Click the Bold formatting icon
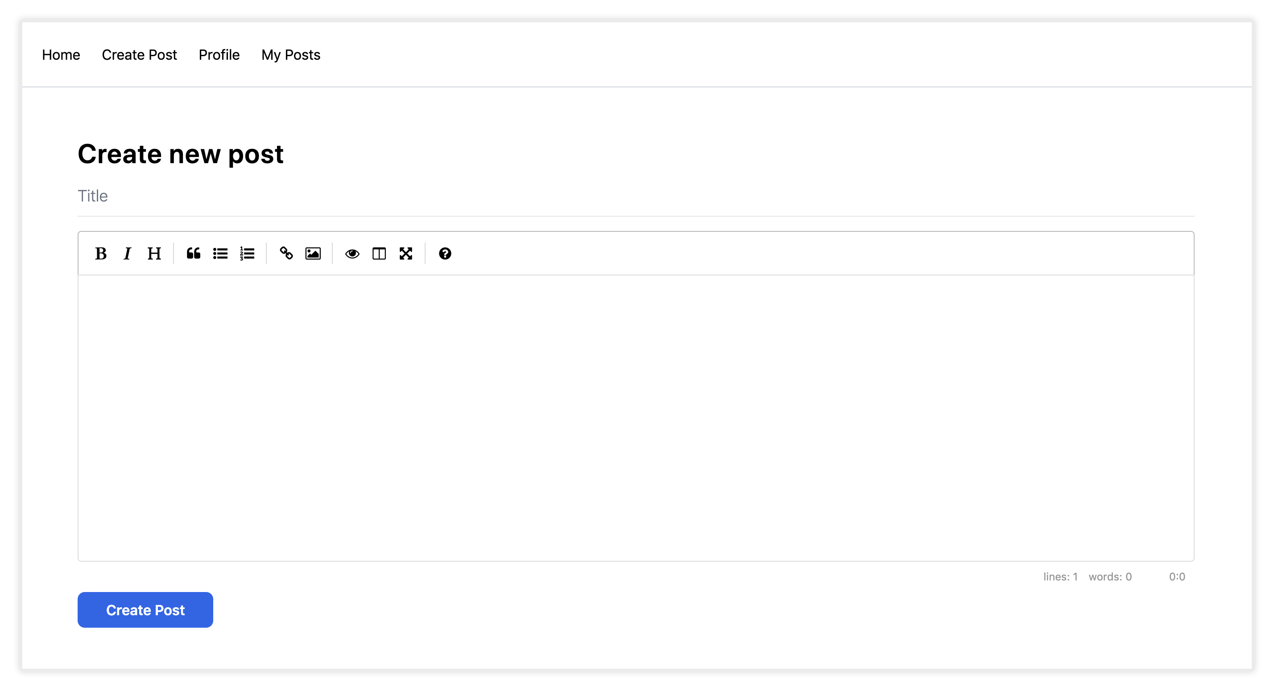This screenshot has height=691, width=1274. point(100,253)
